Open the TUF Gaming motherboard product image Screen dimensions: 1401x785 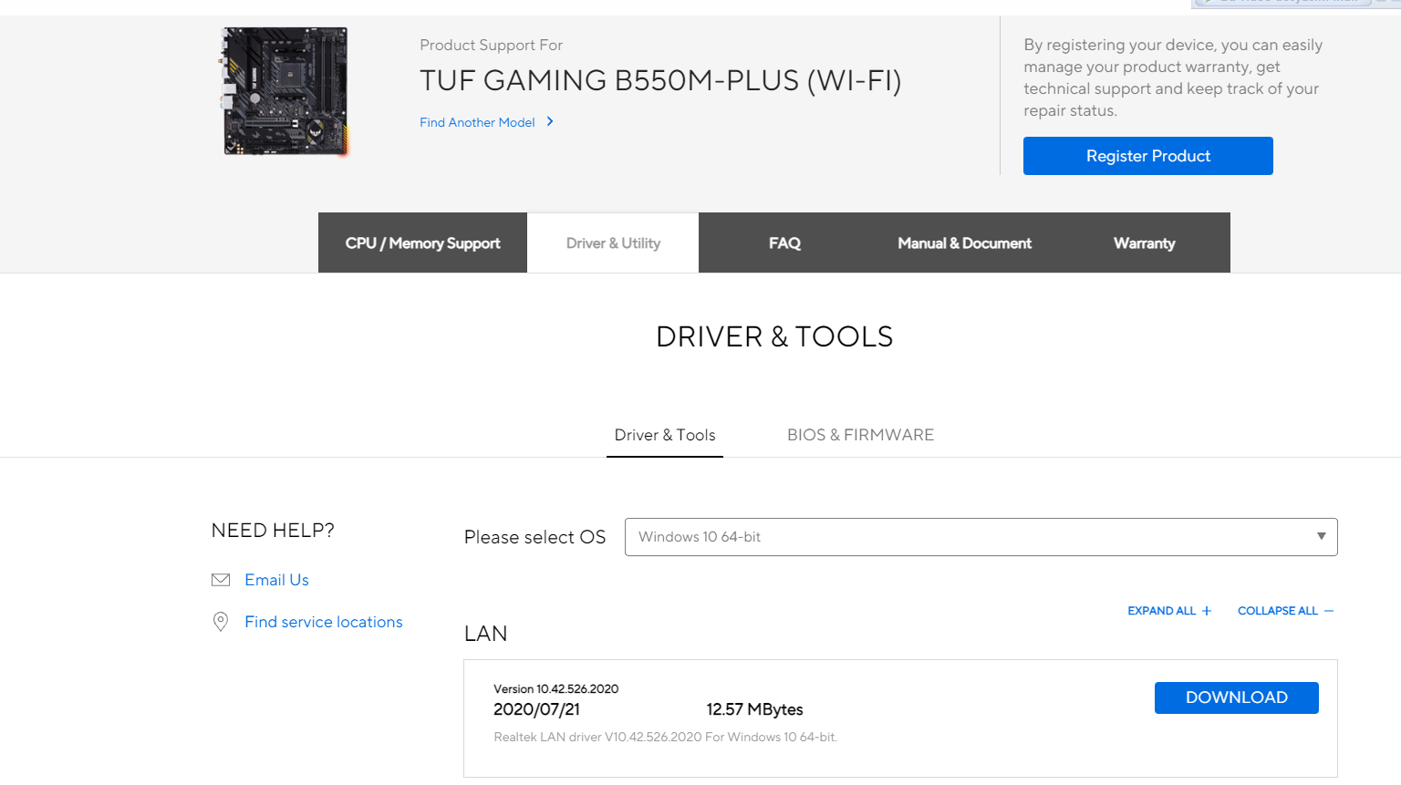pos(285,91)
